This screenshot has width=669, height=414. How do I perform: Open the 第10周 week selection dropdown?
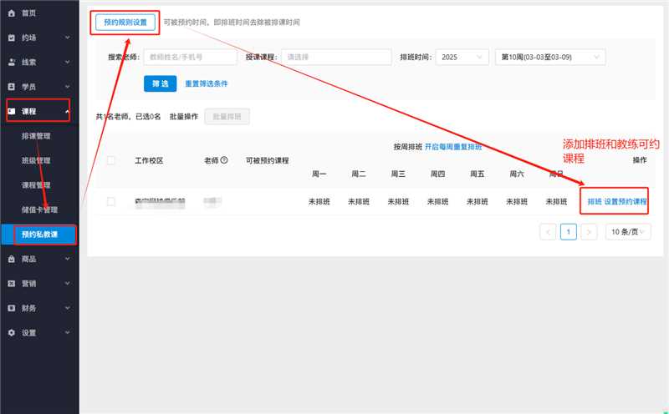click(x=550, y=57)
